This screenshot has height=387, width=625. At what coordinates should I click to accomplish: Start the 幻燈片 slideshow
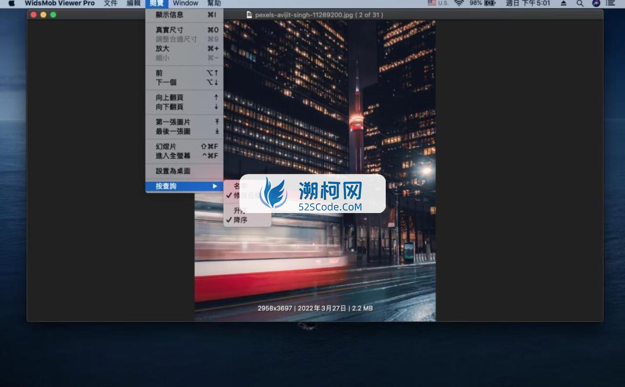(x=184, y=146)
